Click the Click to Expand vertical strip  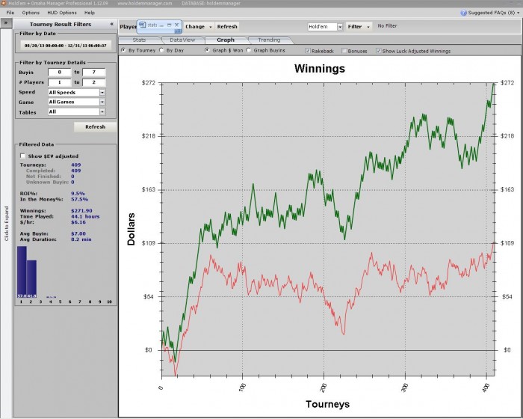pos(6,223)
